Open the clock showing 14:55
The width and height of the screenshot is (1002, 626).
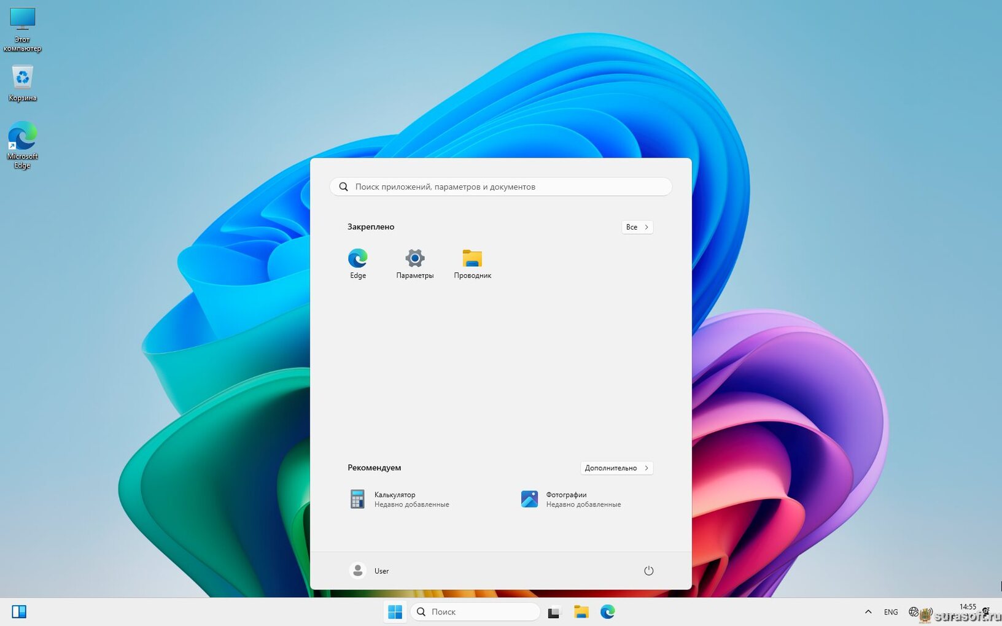tap(968, 607)
